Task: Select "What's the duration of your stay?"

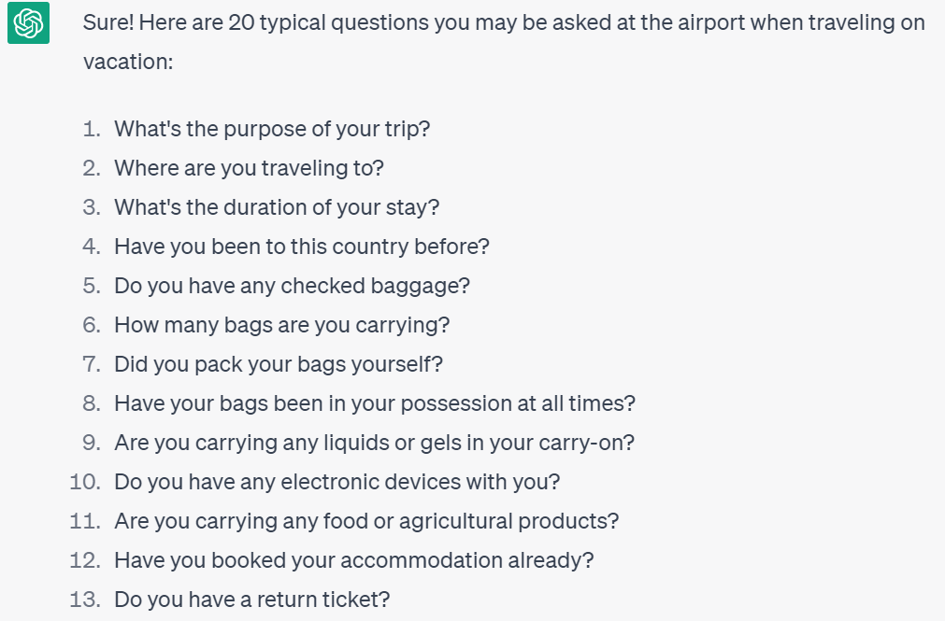Action: coord(277,207)
